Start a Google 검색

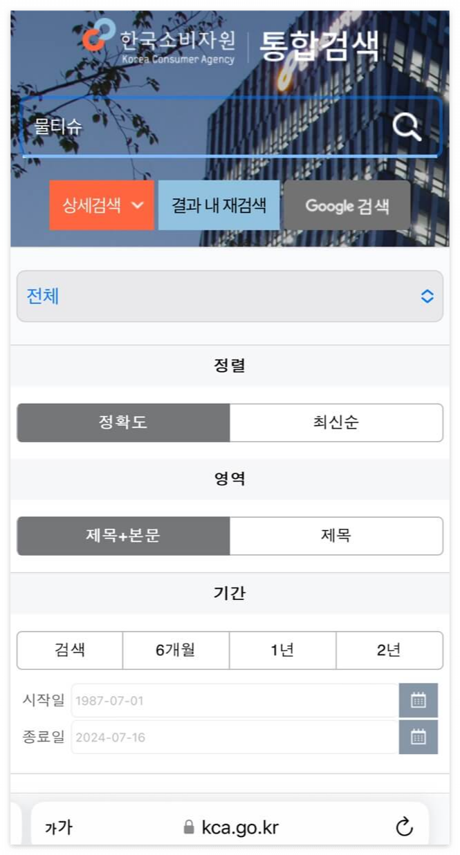347,205
